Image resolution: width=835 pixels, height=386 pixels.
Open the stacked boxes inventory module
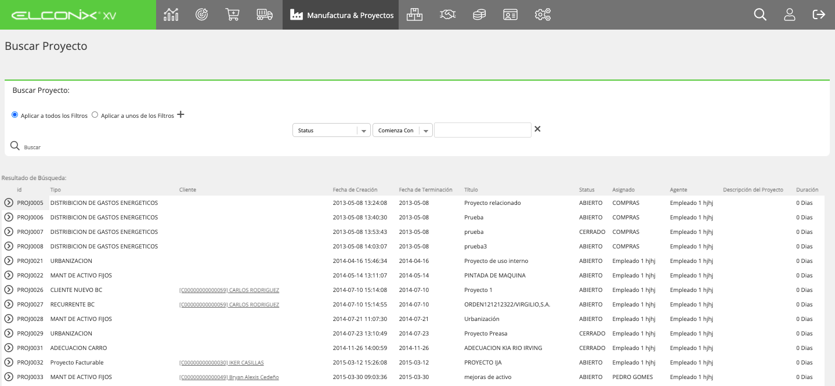click(414, 15)
